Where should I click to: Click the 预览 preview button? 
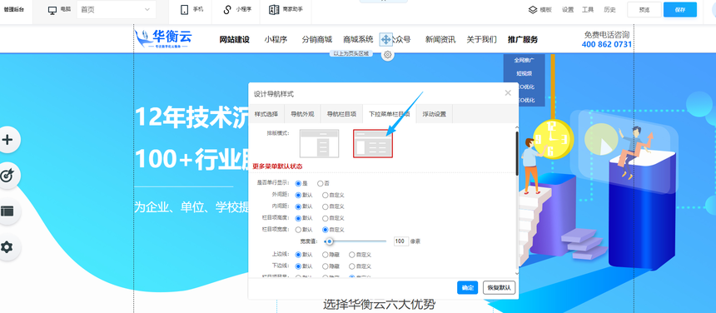point(644,10)
